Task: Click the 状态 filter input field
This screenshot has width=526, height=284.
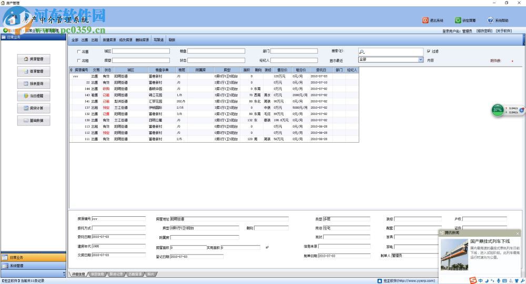Action: click(216, 60)
